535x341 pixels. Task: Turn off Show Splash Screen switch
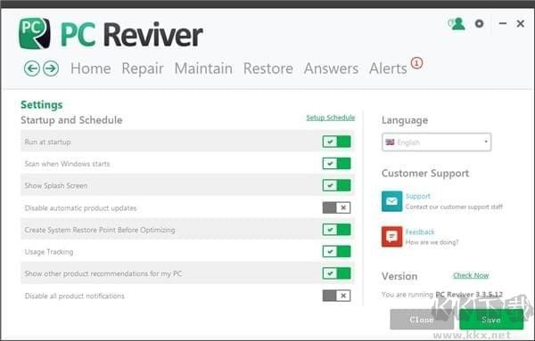pos(336,185)
